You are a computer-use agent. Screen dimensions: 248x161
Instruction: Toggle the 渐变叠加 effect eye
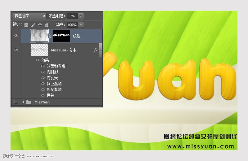43,89
